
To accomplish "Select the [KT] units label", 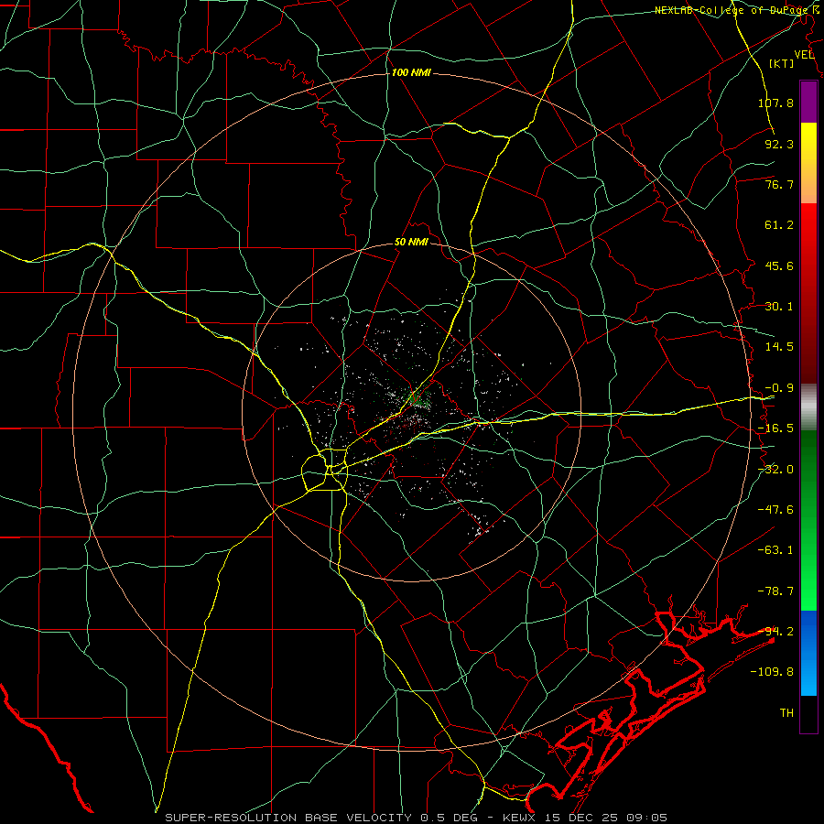I will [x=782, y=63].
